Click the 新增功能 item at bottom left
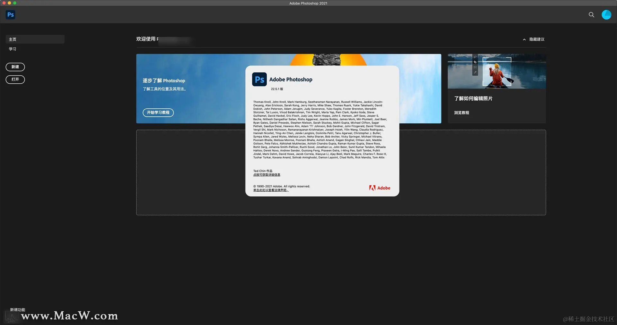The image size is (617, 325). click(x=17, y=310)
